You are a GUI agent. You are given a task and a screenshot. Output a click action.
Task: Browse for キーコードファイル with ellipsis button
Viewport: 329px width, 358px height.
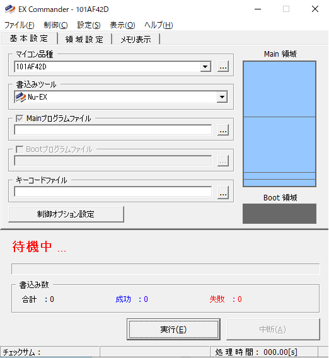point(223,193)
